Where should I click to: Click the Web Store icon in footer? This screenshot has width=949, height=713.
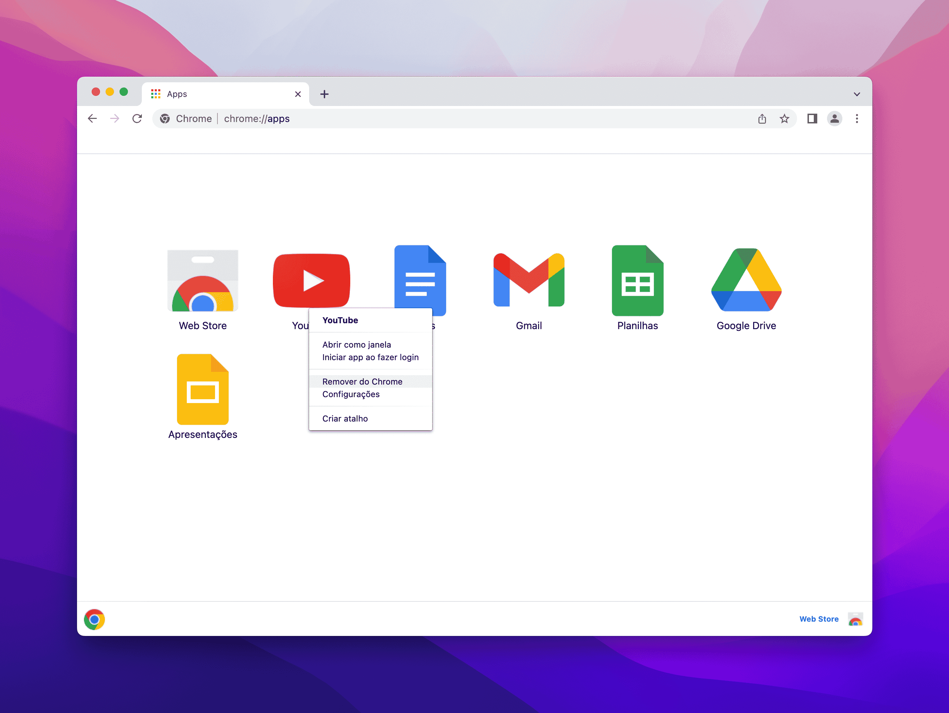[x=855, y=620]
